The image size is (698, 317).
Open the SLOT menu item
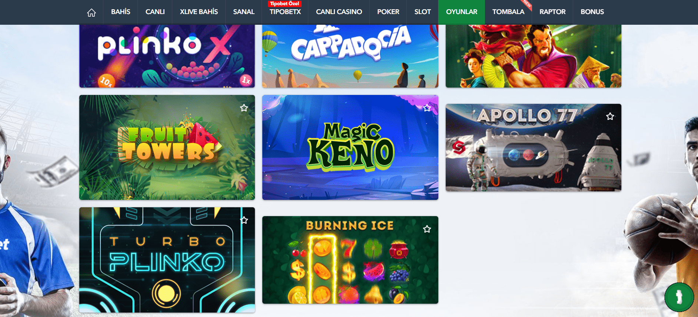pyautogui.click(x=422, y=12)
